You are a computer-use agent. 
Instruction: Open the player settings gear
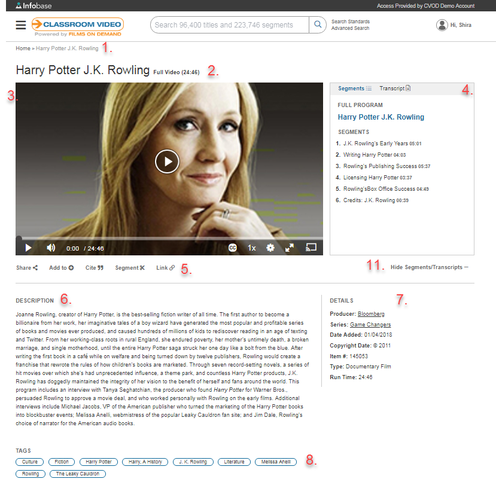point(270,248)
